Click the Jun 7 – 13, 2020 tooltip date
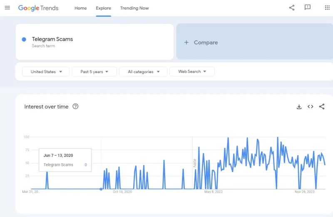The image size is (333, 217). point(58,155)
